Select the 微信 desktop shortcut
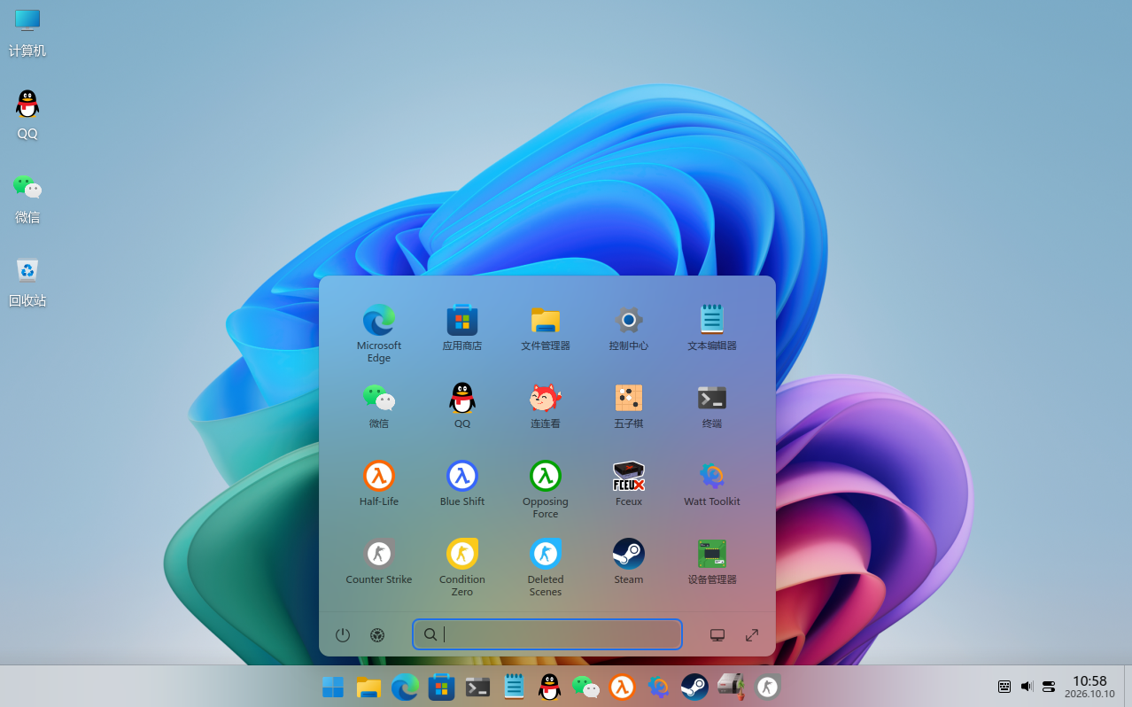1132x707 pixels. 27,198
